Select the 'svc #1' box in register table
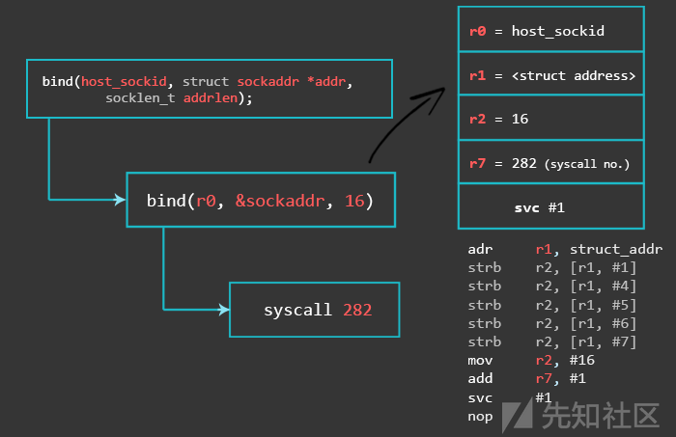 tap(551, 206)
